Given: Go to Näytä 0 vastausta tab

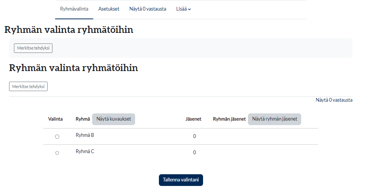Looking at the screenshot, I should [x=148, y=9].
